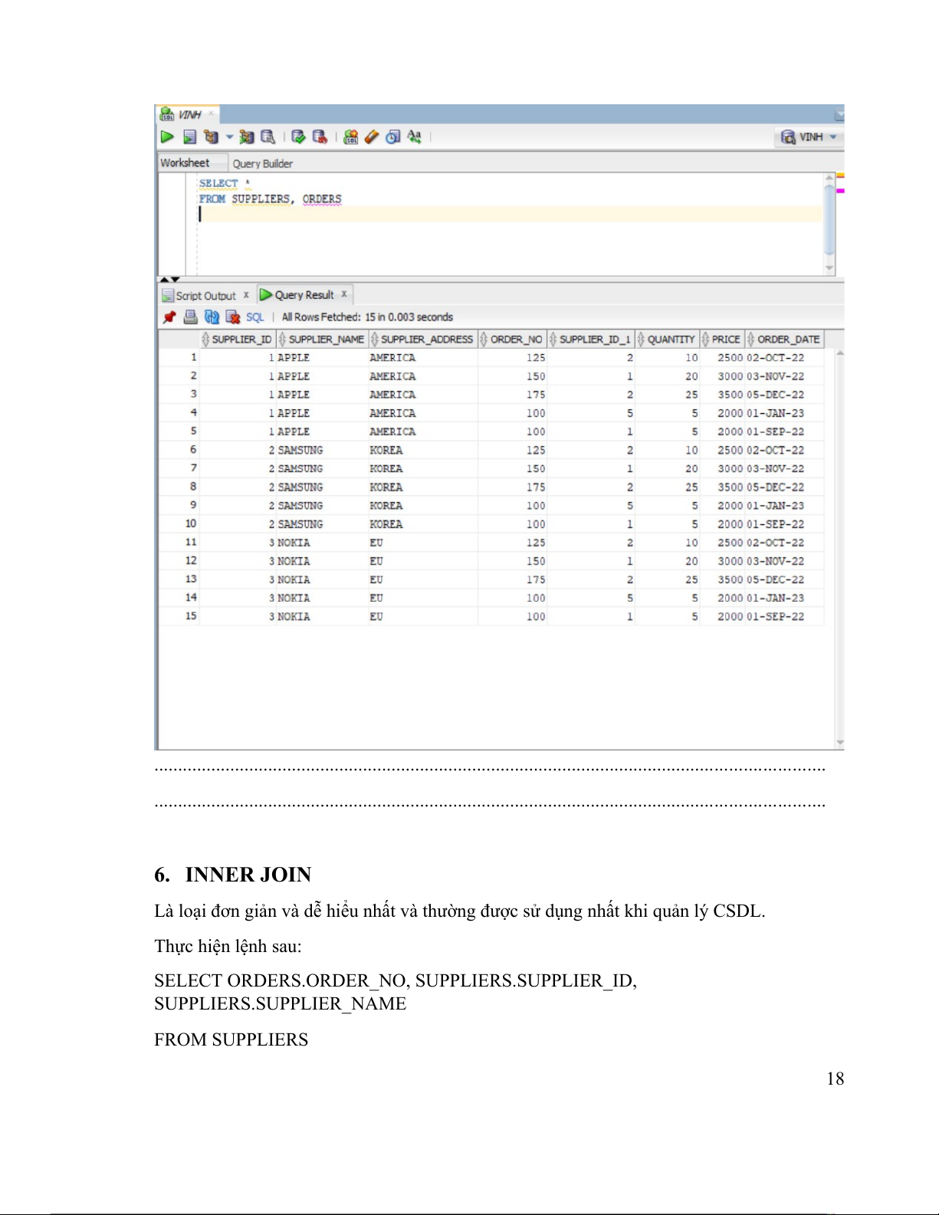Toggle the pin to freeze query result
The image size is (939, 1215).
pos(169,317)
